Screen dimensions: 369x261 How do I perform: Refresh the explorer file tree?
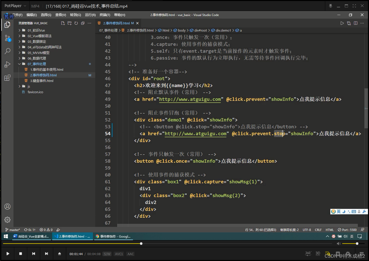click(76, 23)
